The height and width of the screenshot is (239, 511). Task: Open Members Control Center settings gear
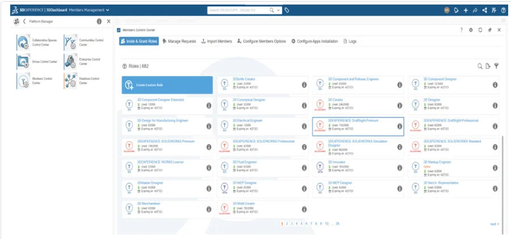471,30
